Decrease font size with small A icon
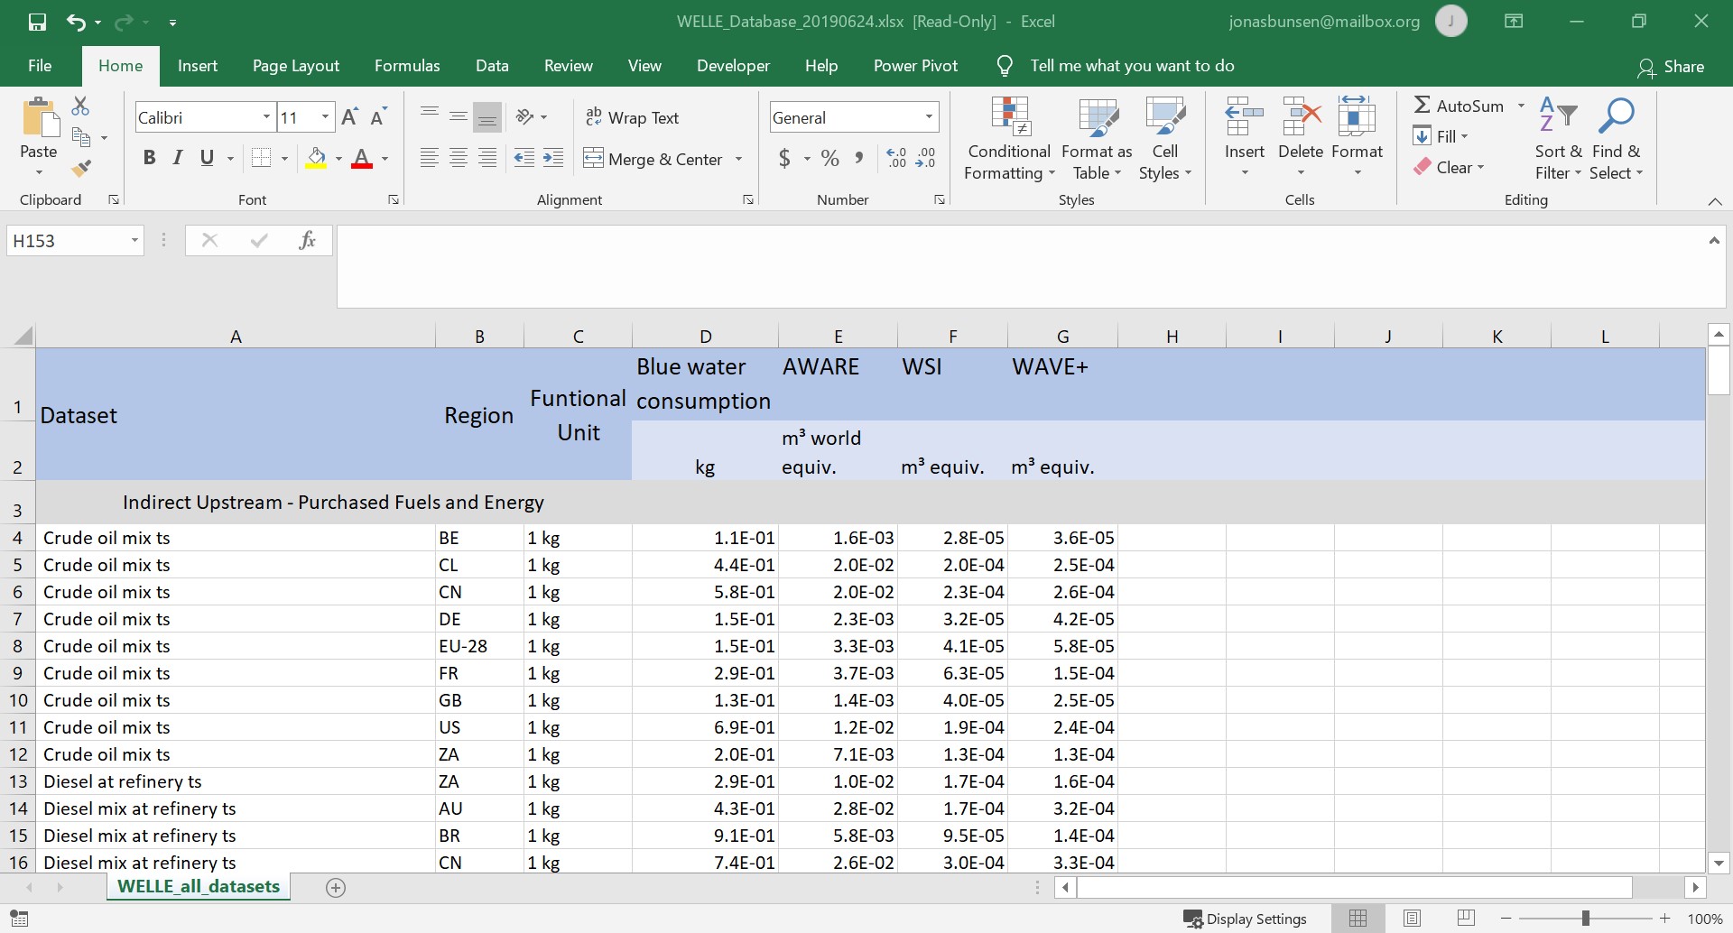The width and height of the screenshot is (1733, 933). [x=378, y=117]
